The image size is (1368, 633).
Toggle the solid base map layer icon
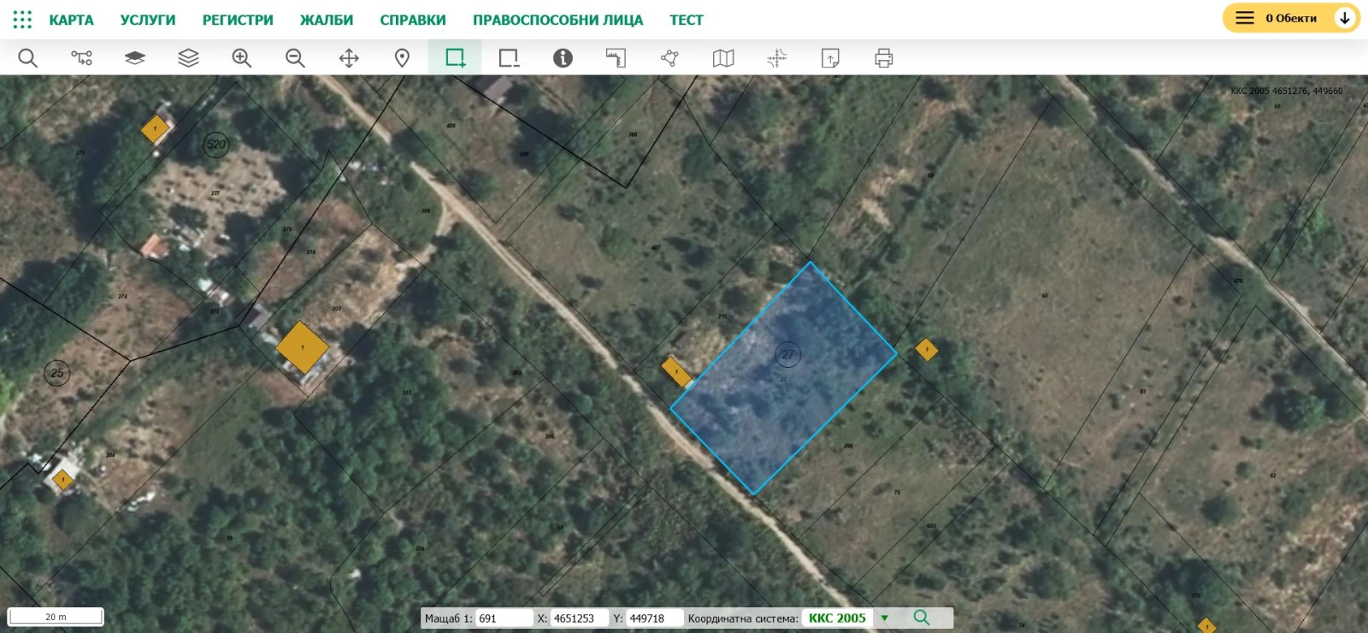(x=135, y=58)
